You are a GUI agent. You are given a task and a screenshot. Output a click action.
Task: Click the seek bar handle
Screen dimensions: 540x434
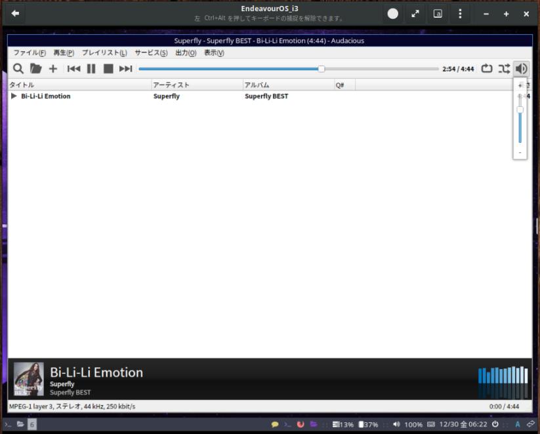pos(321,69)
